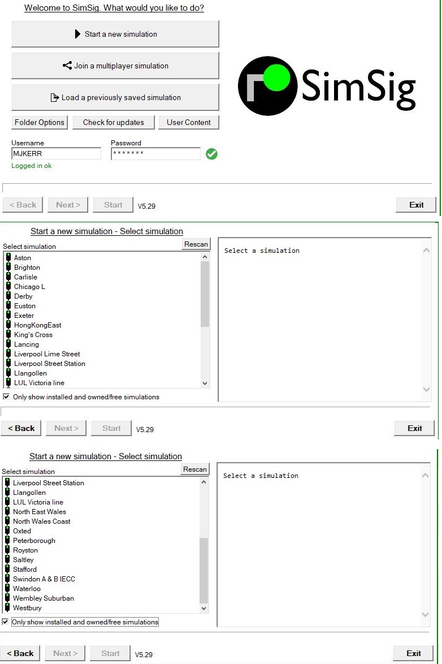
Task: Click the signal icon beside Stafford
Action: 7,569
